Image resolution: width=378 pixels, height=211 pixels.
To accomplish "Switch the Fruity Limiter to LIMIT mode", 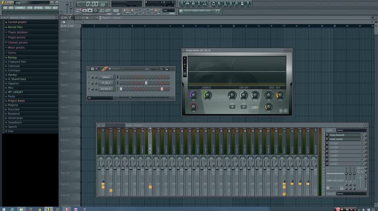I will pos(255,107).
